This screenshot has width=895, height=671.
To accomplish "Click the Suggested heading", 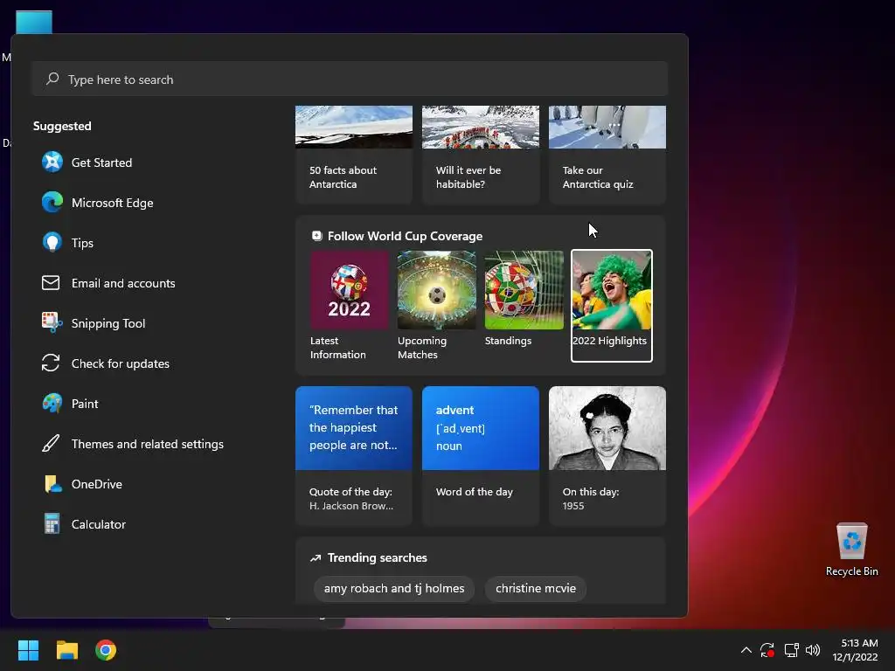I will (x=62, y=126).
